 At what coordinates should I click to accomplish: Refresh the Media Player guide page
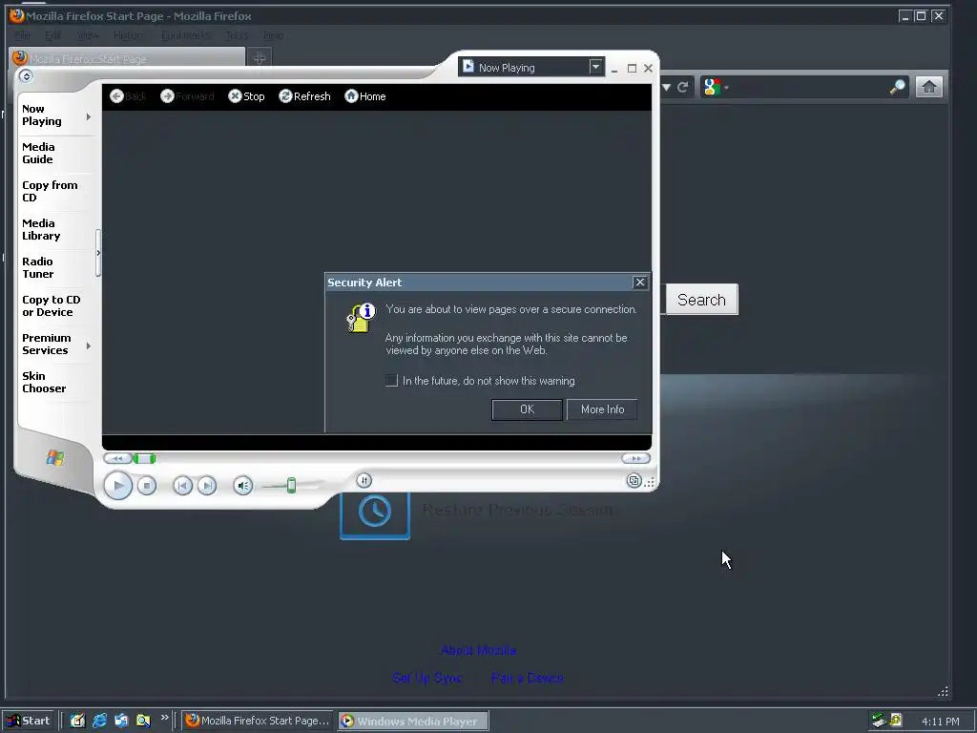(x=304, y=96)
